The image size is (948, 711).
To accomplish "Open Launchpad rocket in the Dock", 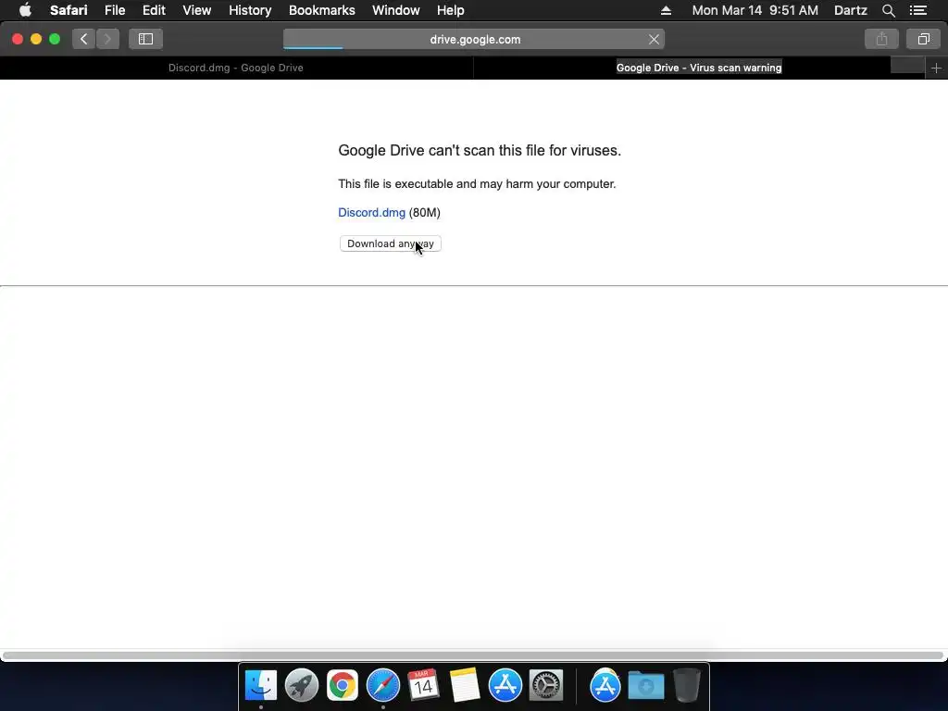I will click(302, 685).
